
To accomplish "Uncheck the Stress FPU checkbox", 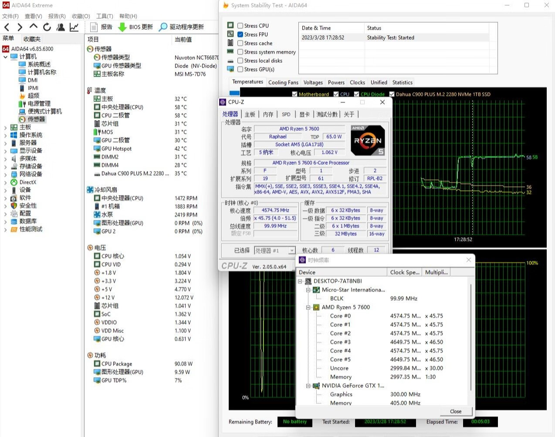I will pos(240,34).
